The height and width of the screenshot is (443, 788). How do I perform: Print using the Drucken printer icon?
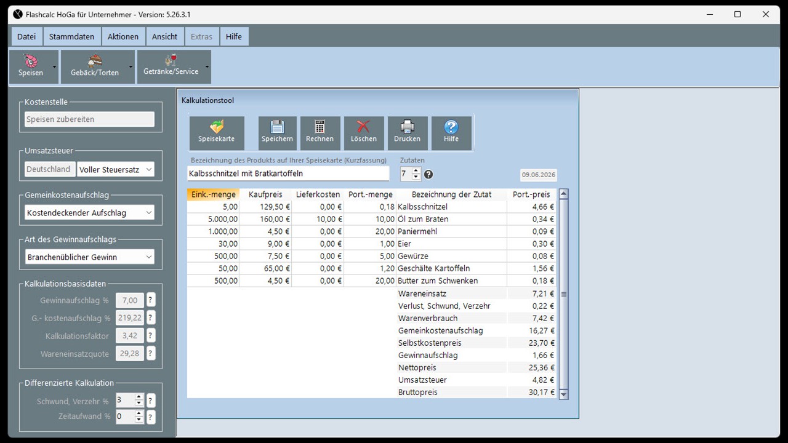(407, 133)
